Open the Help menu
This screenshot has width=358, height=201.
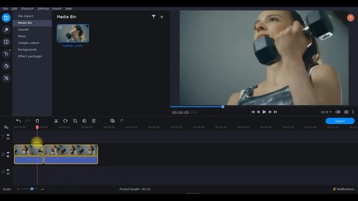pyautogui.click(x=68, y=9)
